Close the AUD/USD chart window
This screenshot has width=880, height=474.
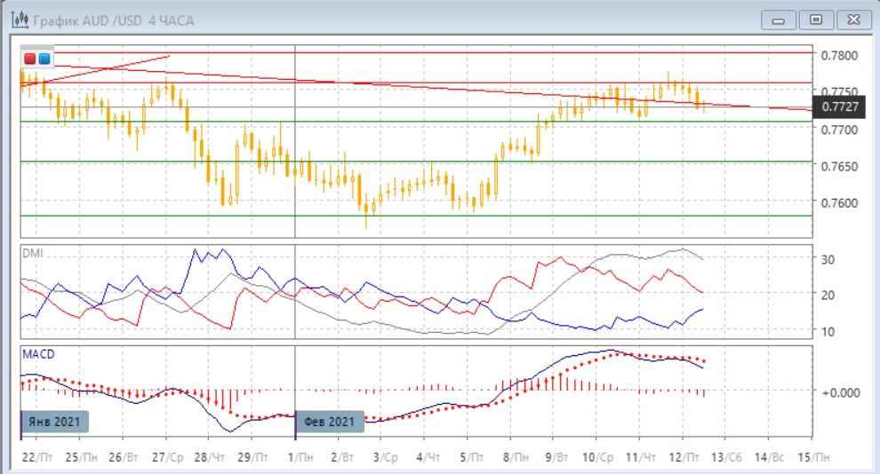(x=851, y=20)
